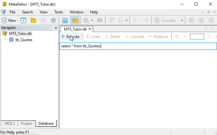
Task: Toggle the Toolbox panel icon
Action: 65,20
